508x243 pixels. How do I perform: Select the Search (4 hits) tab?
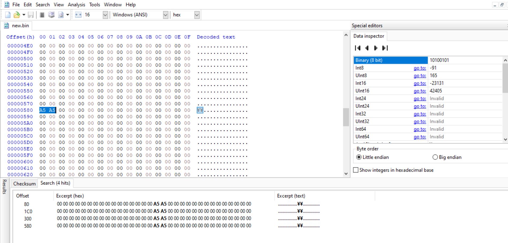pyautogui.click(x=55, y=183)
